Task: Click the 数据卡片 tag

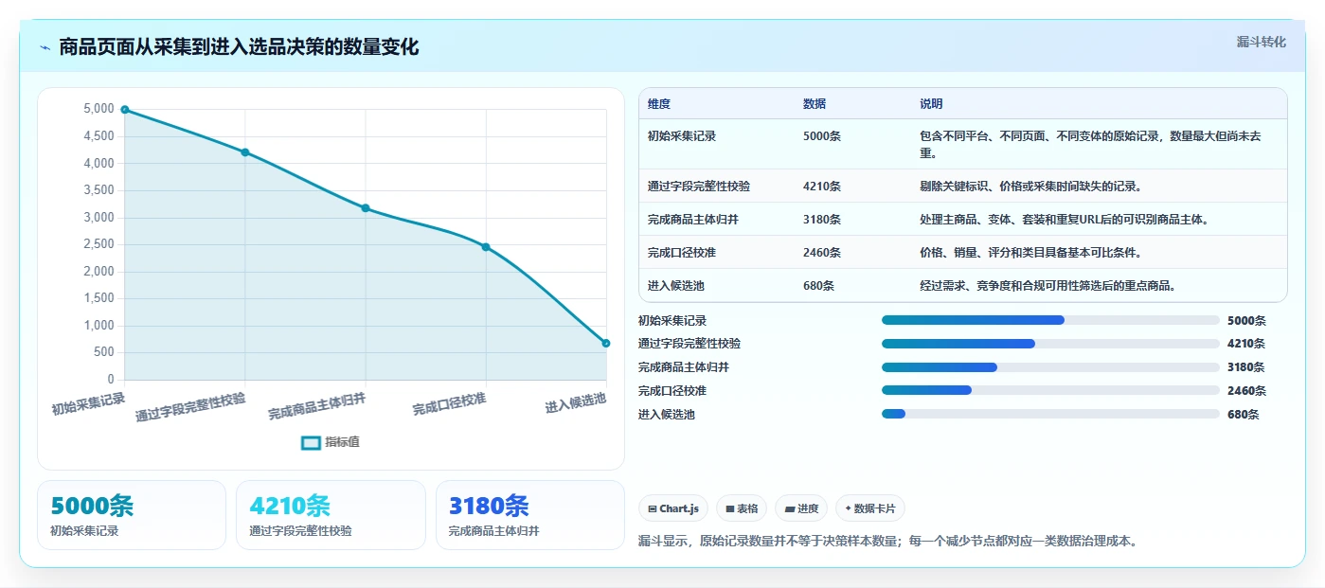Action: [869, 508]
